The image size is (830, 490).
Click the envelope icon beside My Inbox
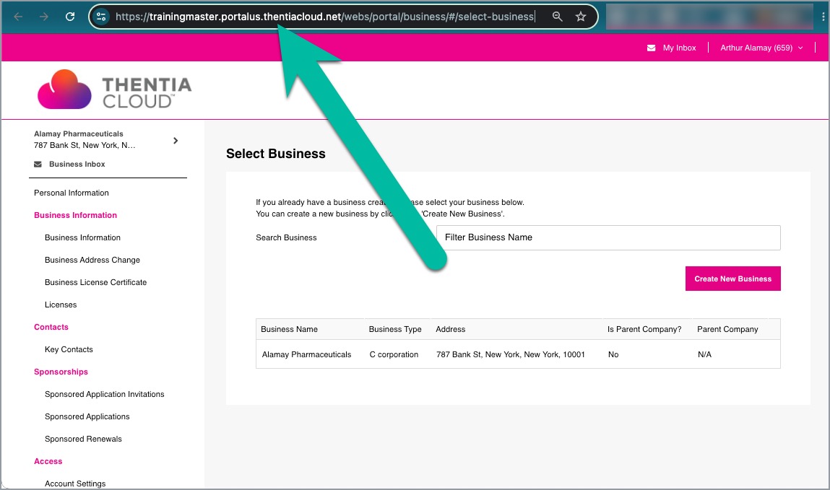point(651,48)
